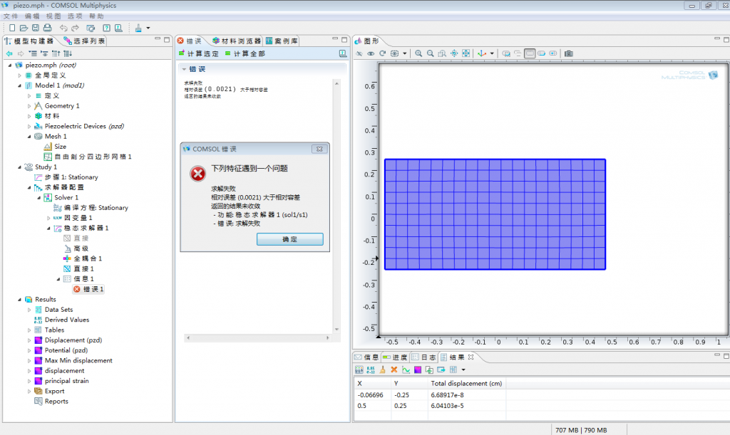This screenshot has width=730, height=435.
Task: Click Zoom Extents icon in graphics toolbar
Action: (x=466, y=53)
